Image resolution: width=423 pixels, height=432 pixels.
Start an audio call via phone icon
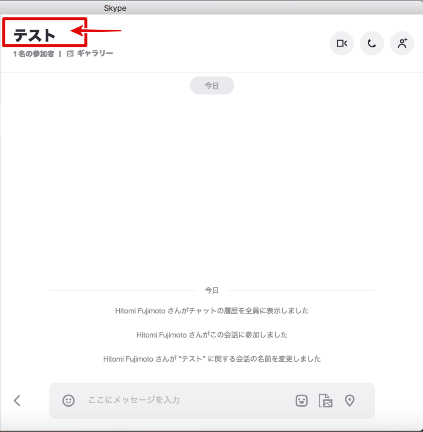coord(372,43)
